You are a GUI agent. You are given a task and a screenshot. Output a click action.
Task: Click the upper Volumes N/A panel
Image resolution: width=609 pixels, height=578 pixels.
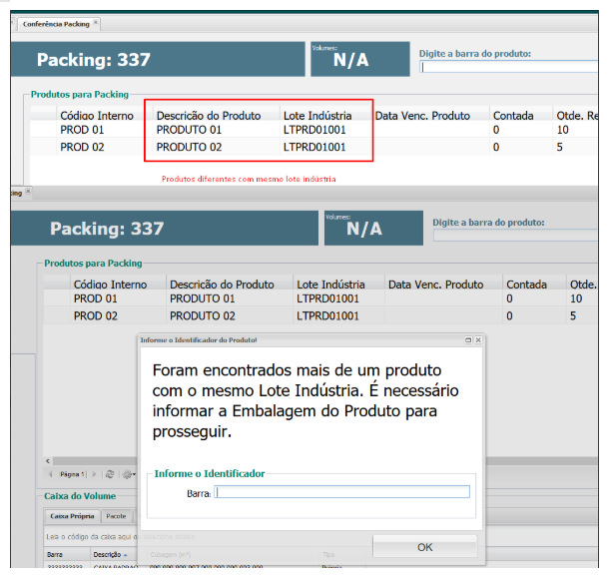[x=360, y=59]
